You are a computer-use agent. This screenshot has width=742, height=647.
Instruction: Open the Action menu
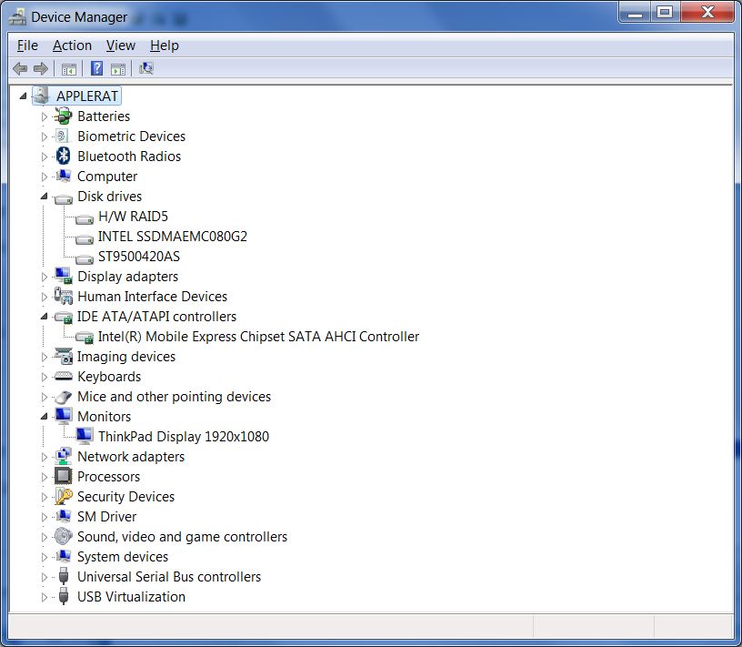(x=72, y=45)
